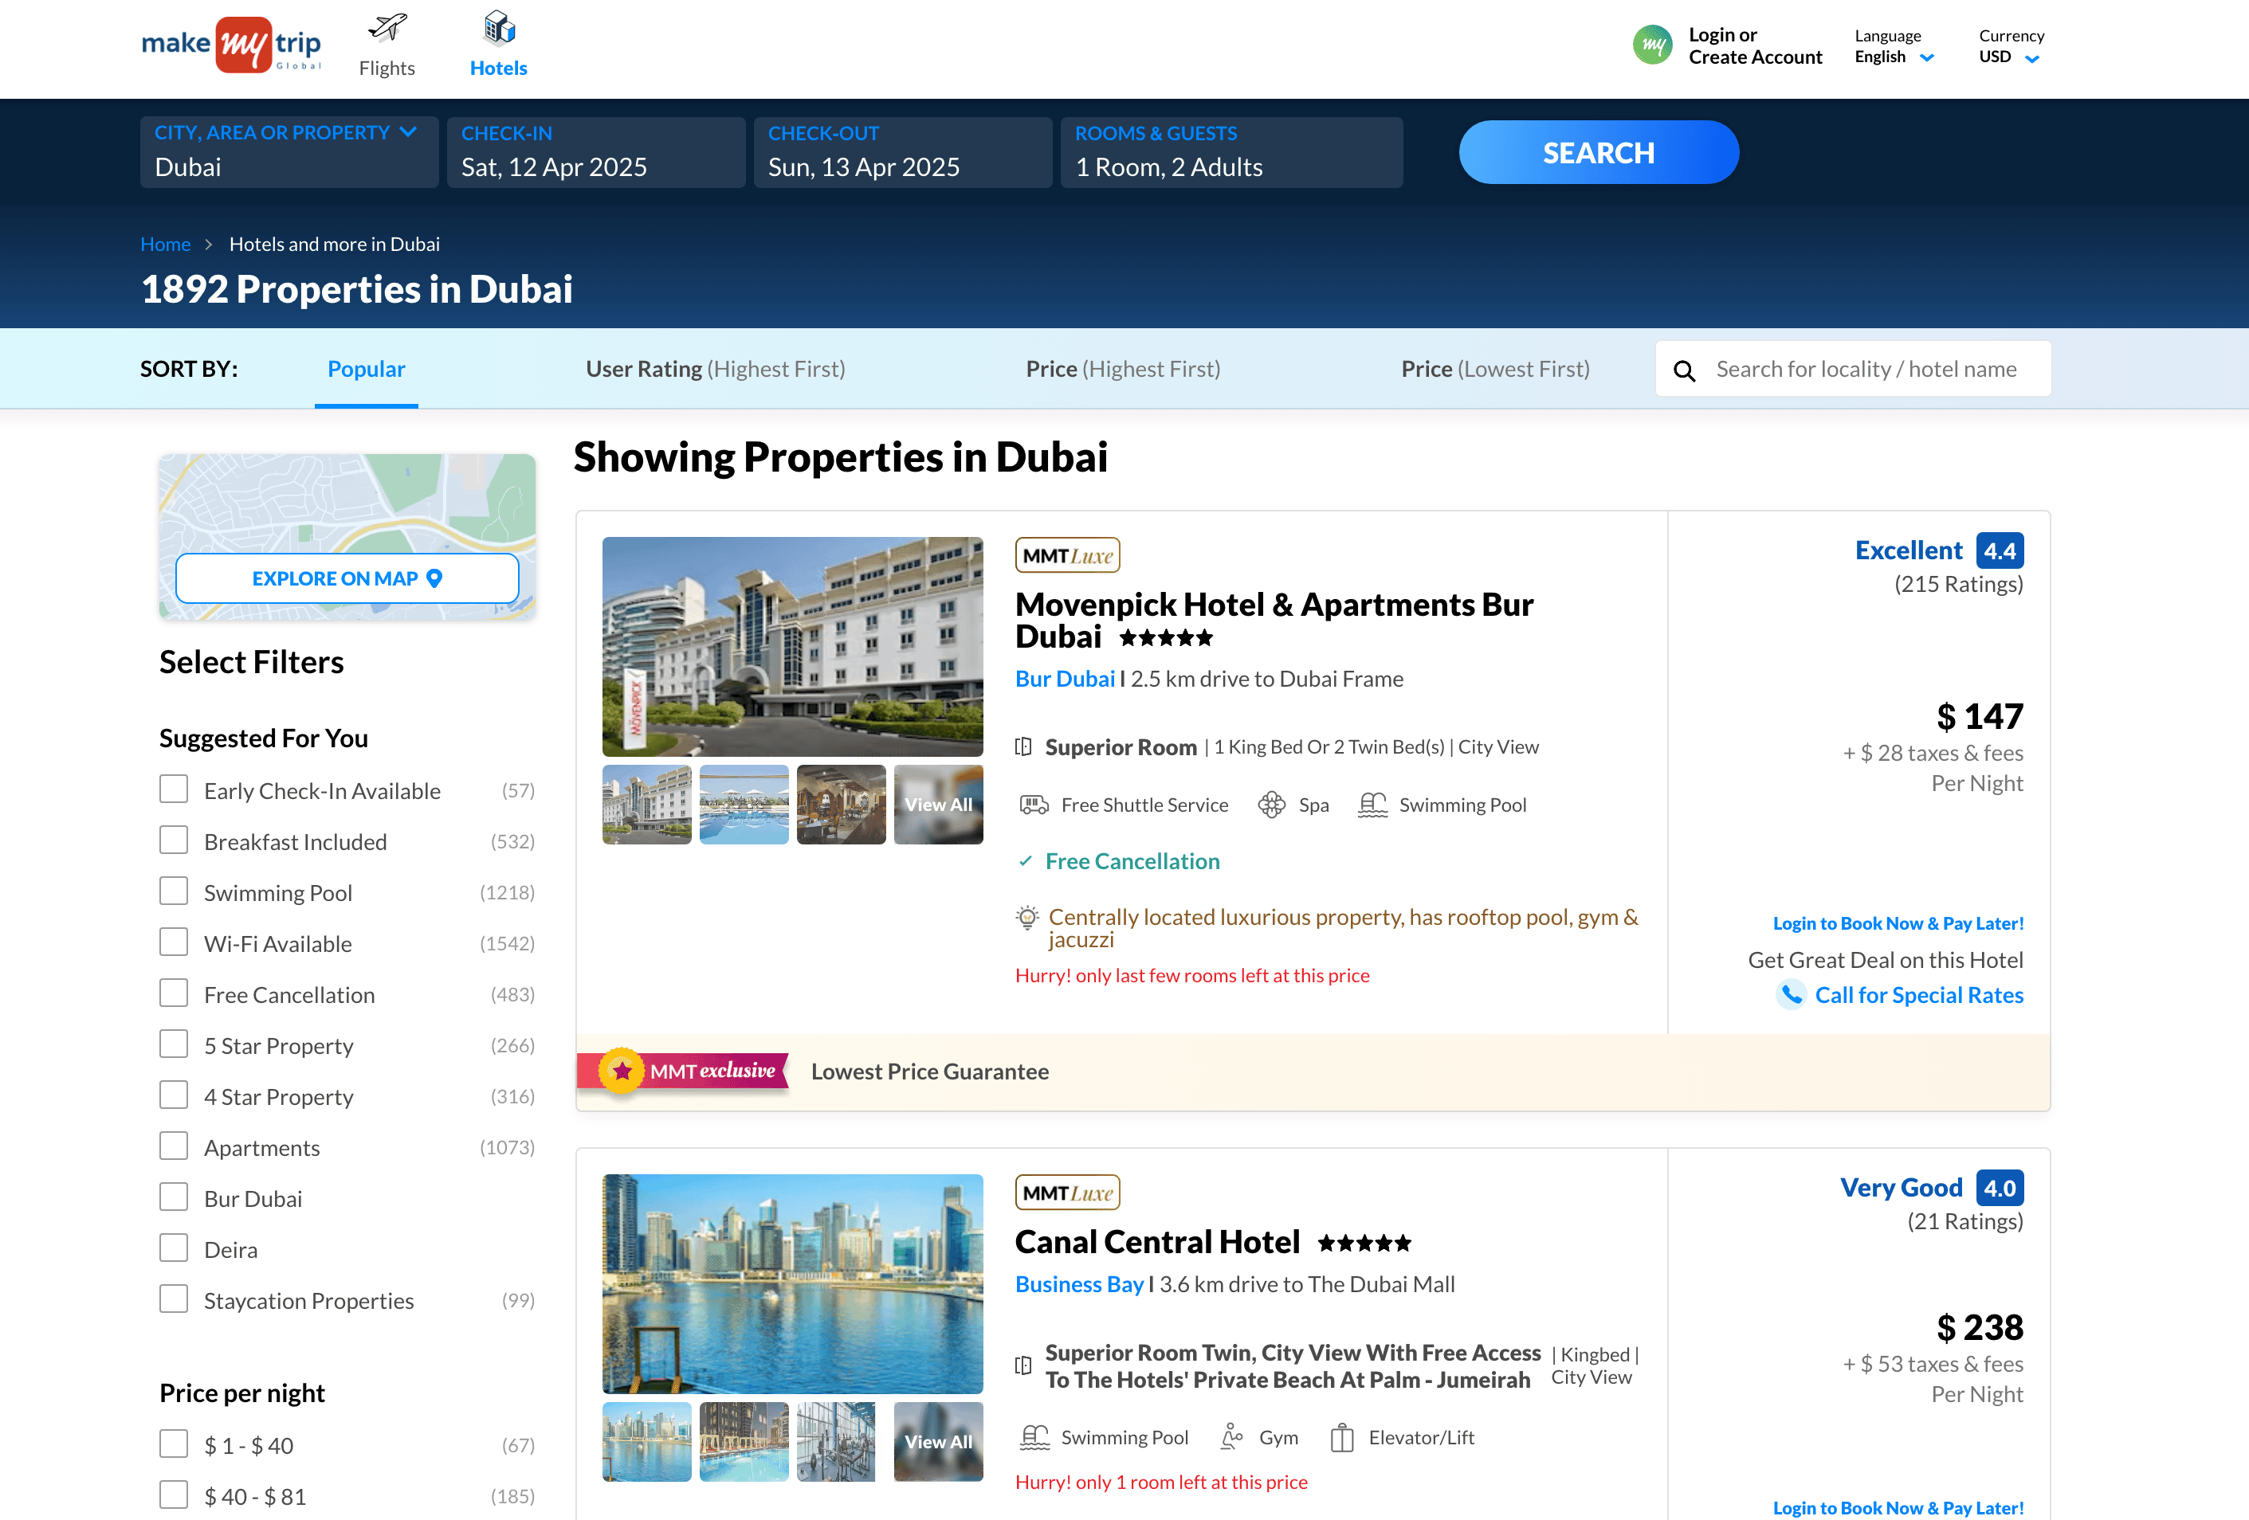
Task: Expand the City, Area or Property field
Action: coord(289,152)
